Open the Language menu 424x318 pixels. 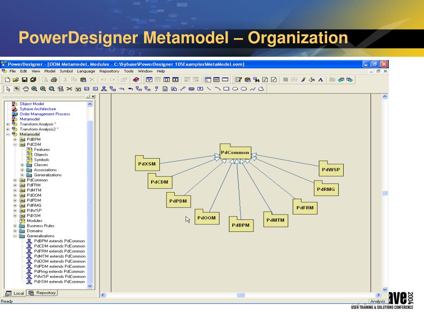(86, 71)
